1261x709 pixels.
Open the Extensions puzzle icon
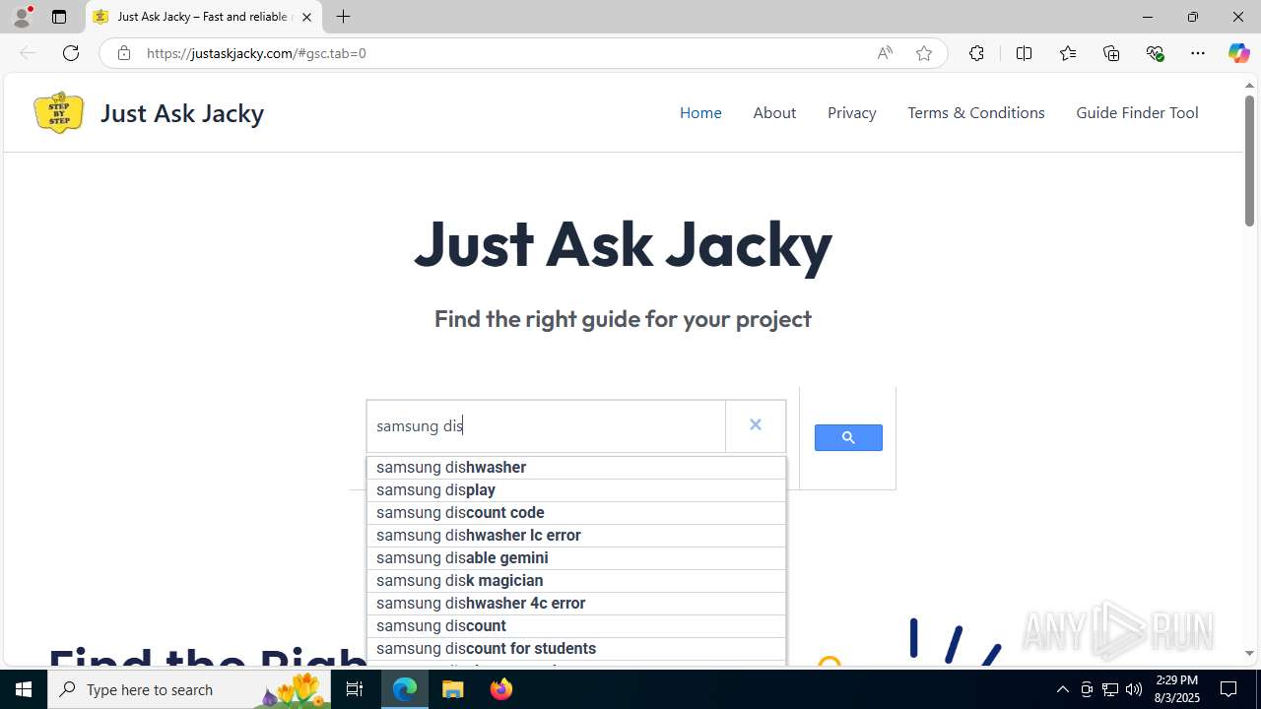(976, 53)
